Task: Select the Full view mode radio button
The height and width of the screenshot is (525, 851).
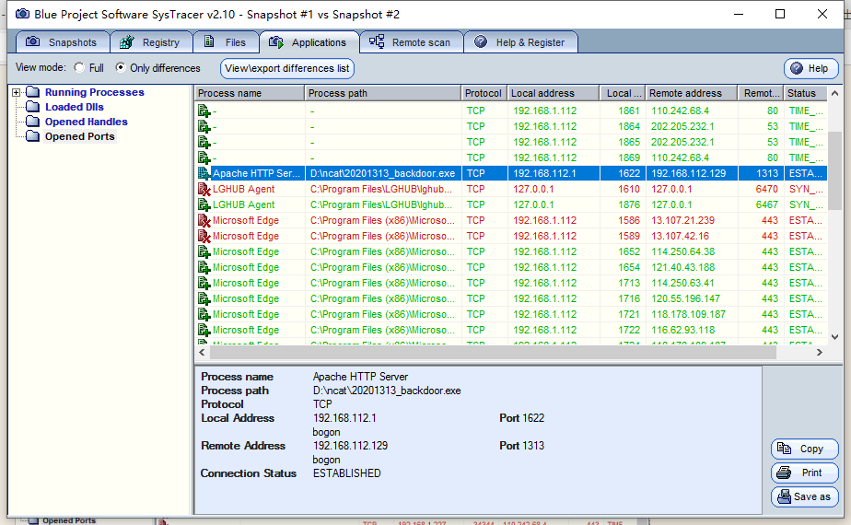Action: tap(80, 68)
